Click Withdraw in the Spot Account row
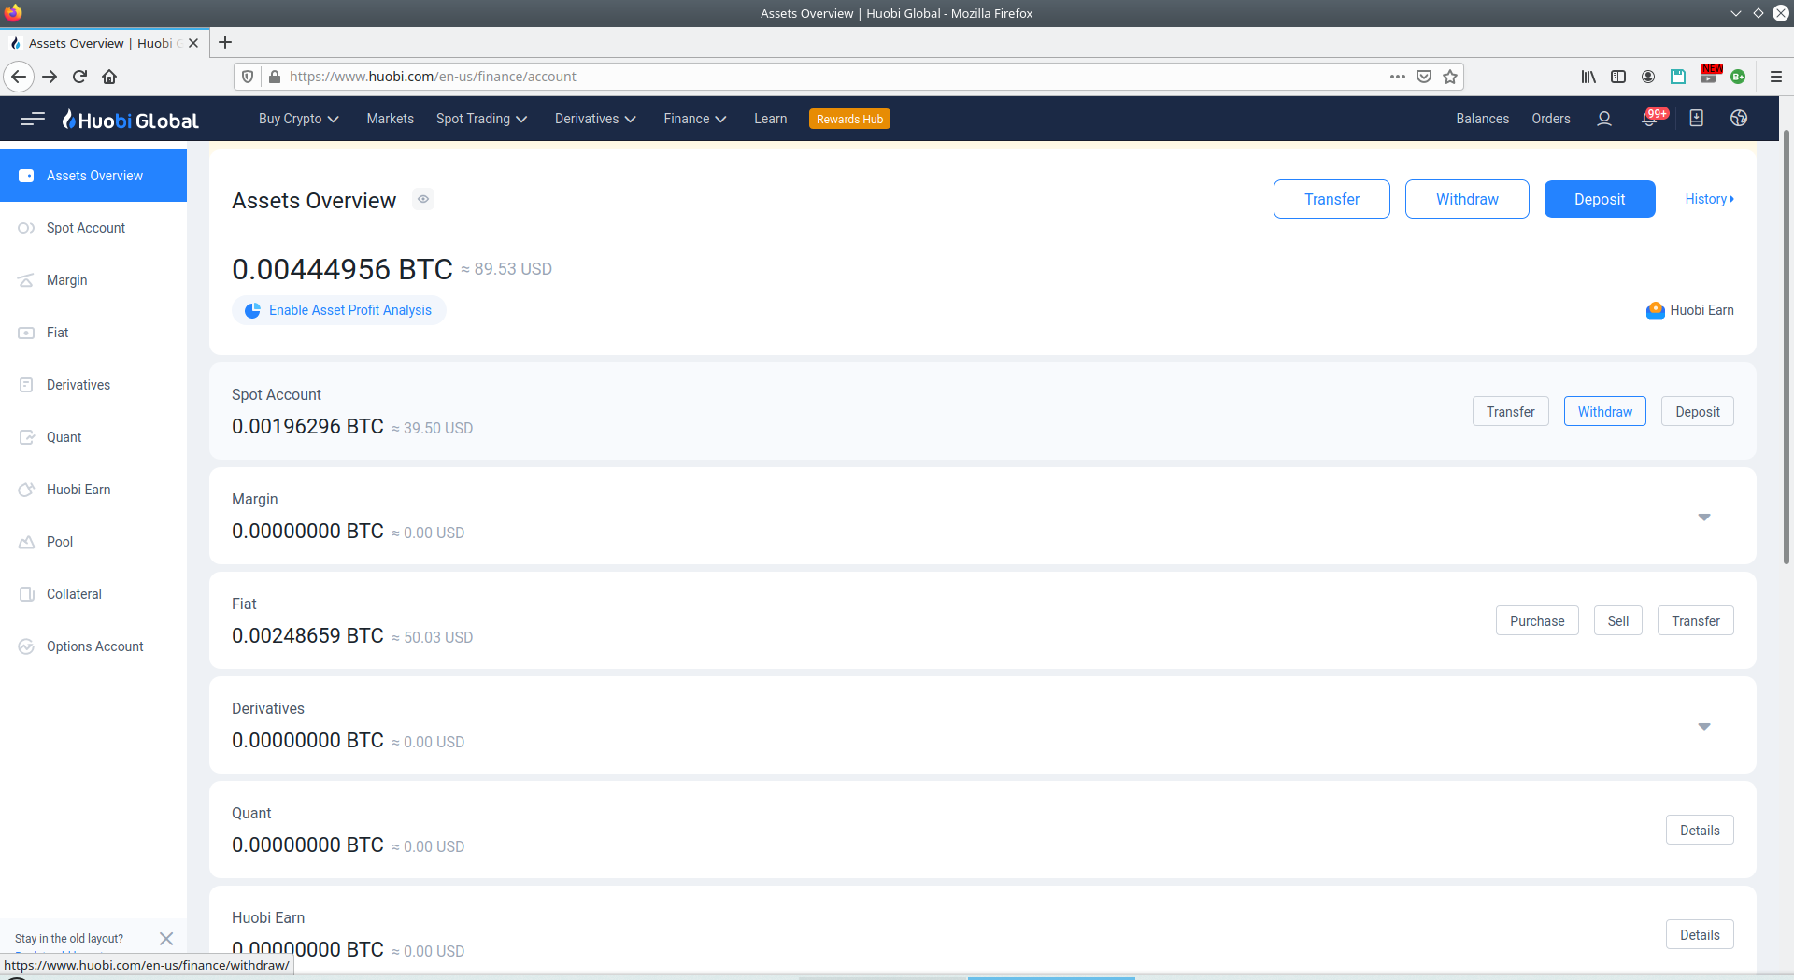This screenshot has width=1794, height=980. coord(1605,412)
